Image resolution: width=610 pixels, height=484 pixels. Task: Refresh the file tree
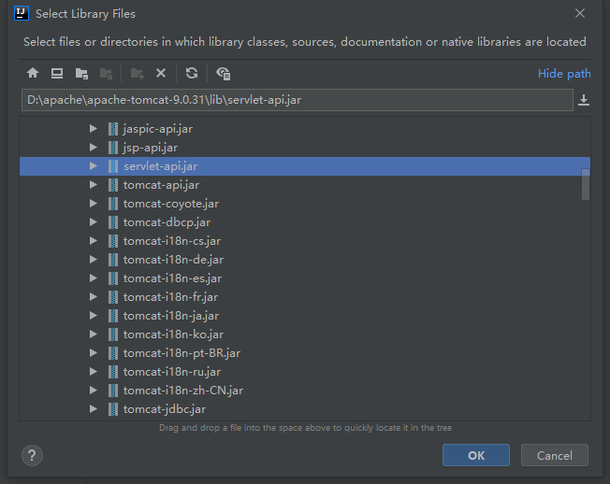[x=192, y=73]
